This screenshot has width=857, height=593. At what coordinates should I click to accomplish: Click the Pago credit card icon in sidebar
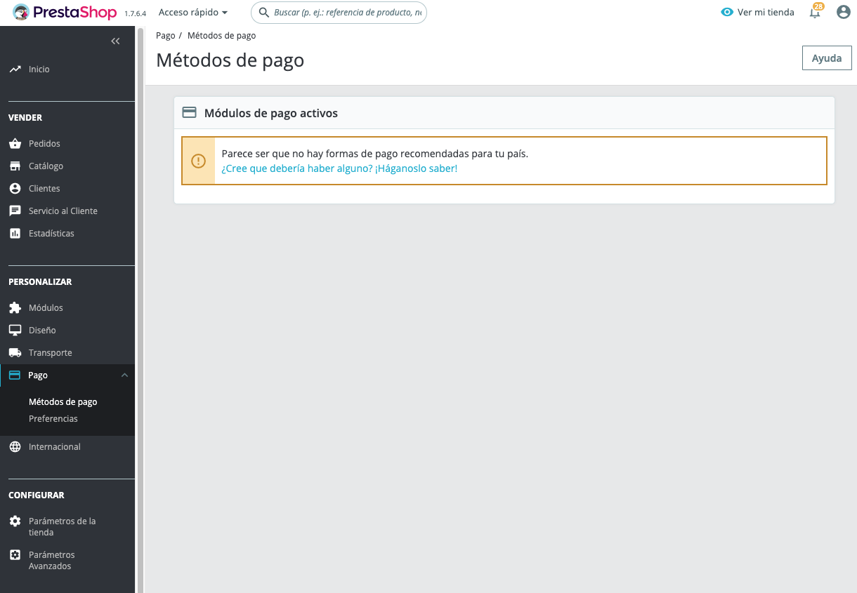(x=15, y=375)
